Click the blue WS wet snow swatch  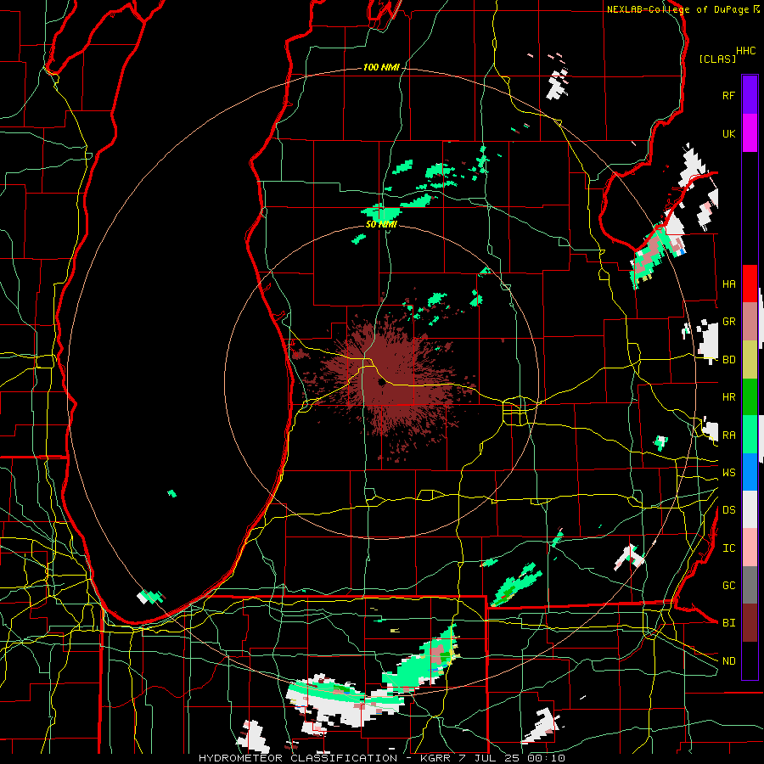click(750, 472)
